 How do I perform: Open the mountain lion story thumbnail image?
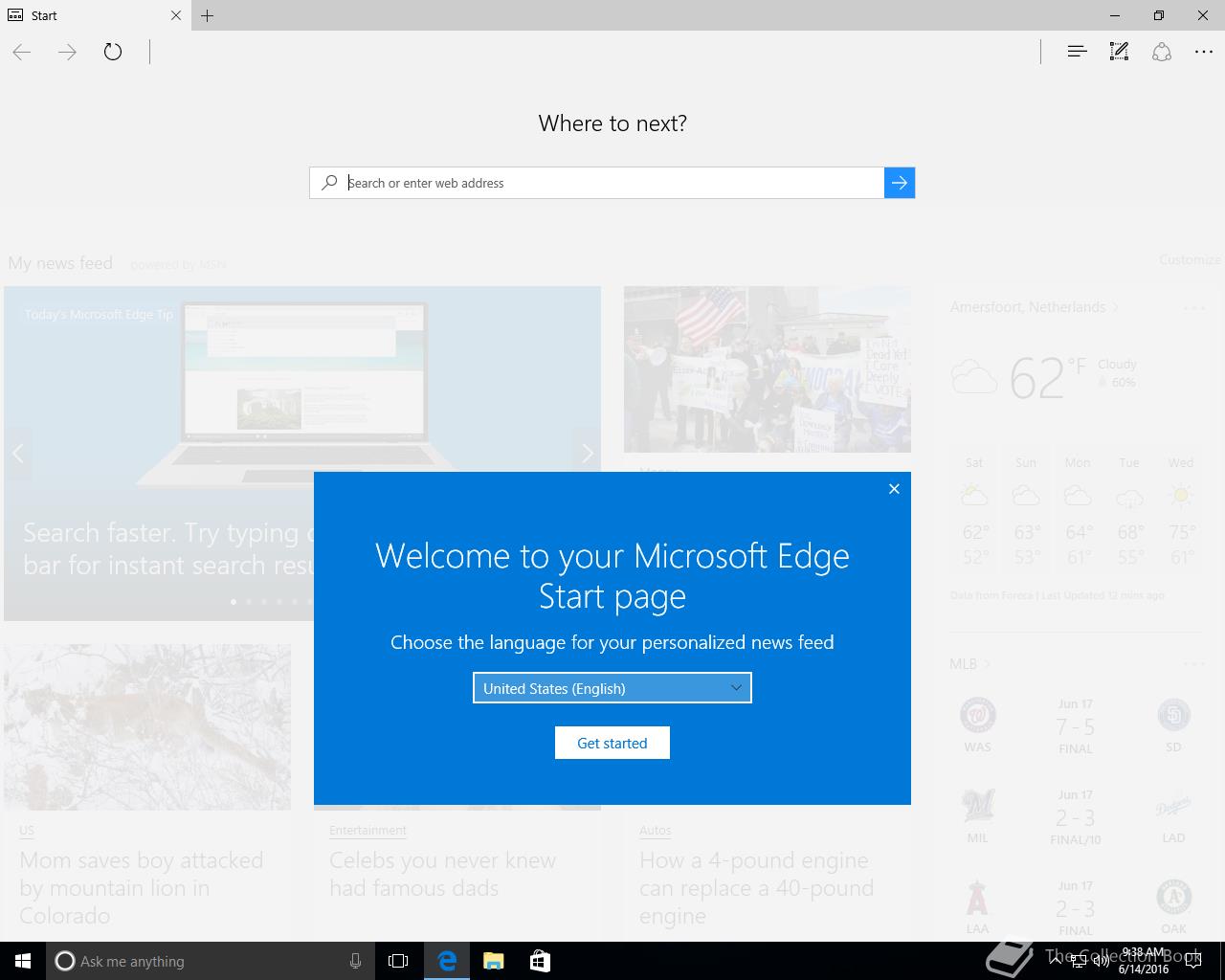click(x=147, y=727)
